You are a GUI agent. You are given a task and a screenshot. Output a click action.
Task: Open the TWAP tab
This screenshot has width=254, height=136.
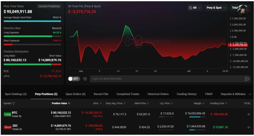[209, 94]
